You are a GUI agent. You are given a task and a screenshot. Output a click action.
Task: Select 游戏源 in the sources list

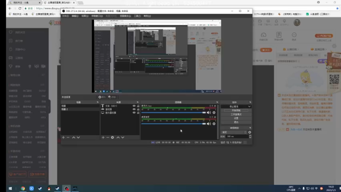point(109,109)
